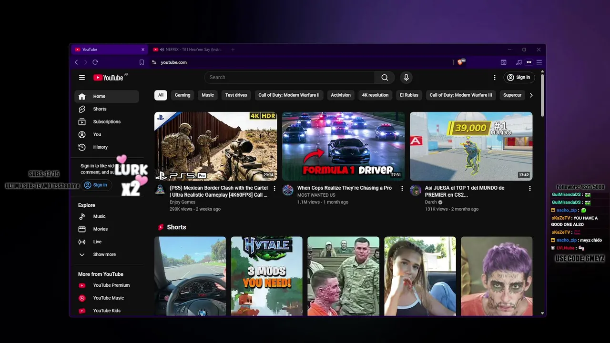Open the Hytale 3 Mods short
Viewport: 610px width, 343px height.
point(266,276)
